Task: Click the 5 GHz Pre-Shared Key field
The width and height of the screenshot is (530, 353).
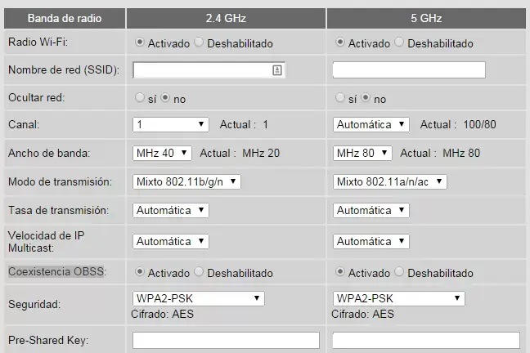Action: click(425, 340)
